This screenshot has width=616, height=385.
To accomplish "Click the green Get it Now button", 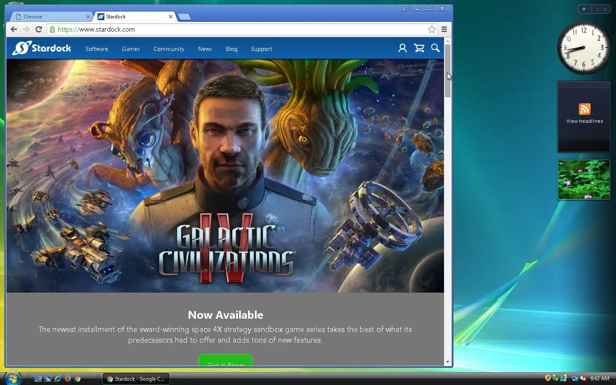I will (225, 361).
